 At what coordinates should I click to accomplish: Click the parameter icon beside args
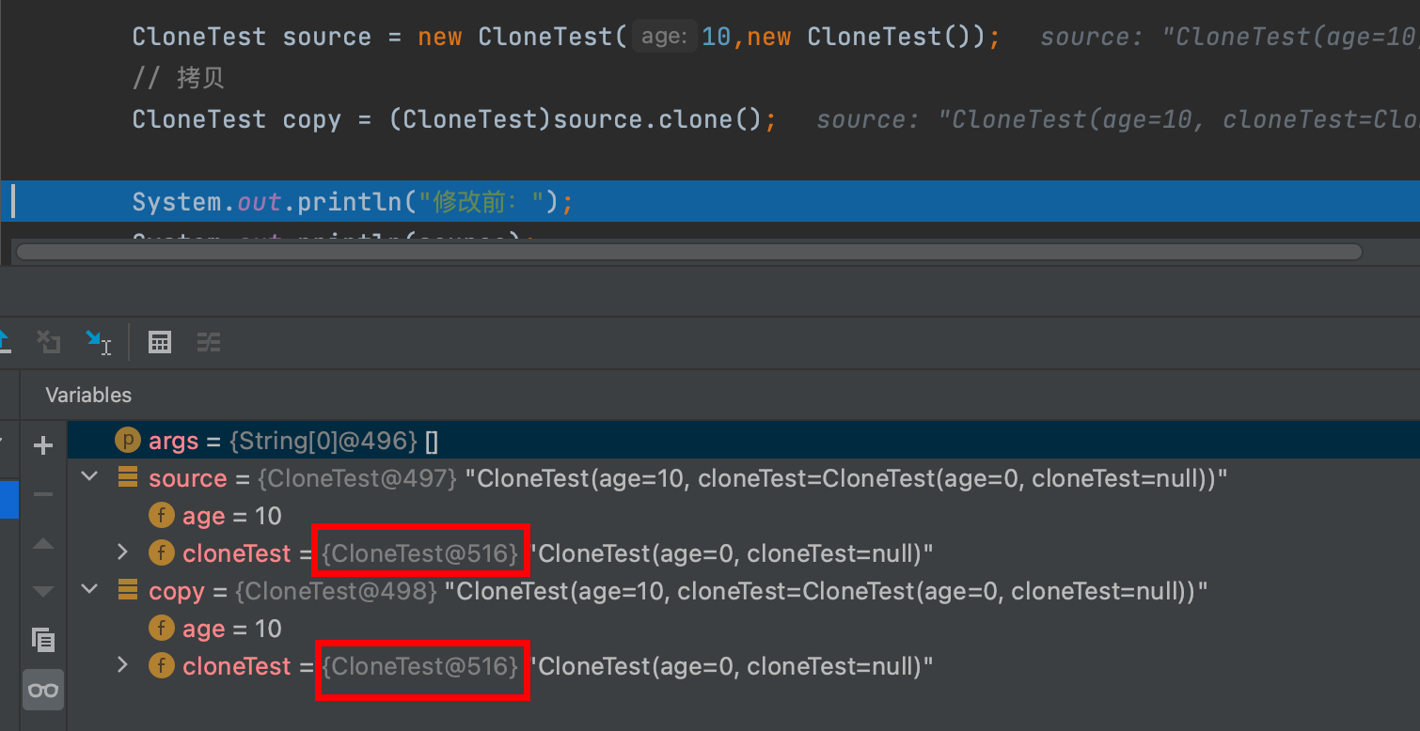(x=127, y=441)
